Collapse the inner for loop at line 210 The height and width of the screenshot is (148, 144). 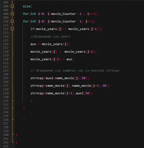pyautogui.click(x=12, y=21)
